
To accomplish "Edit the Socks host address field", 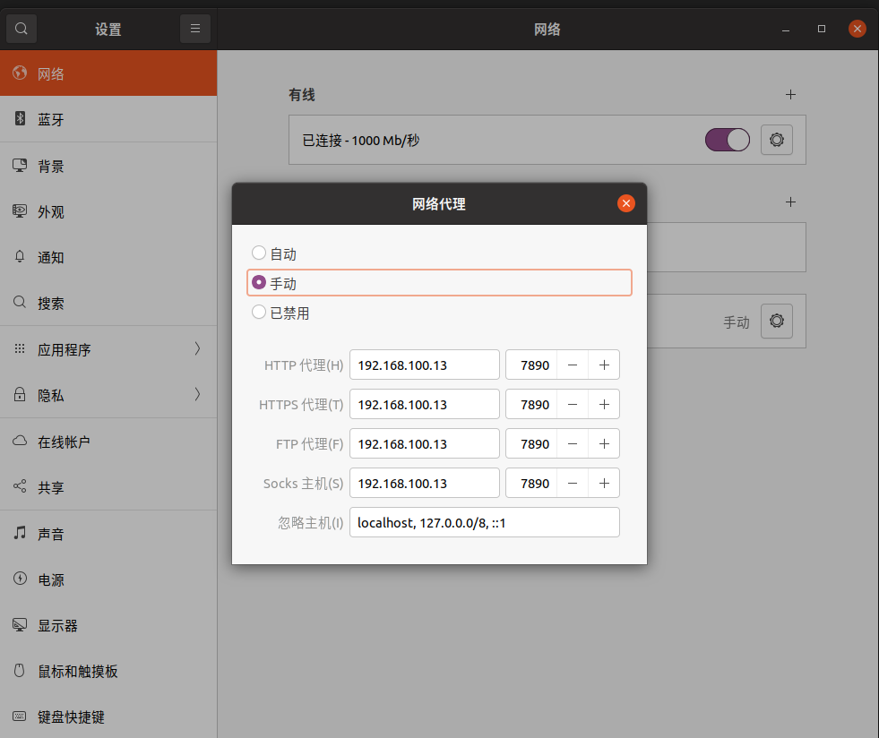I will 425,483.
